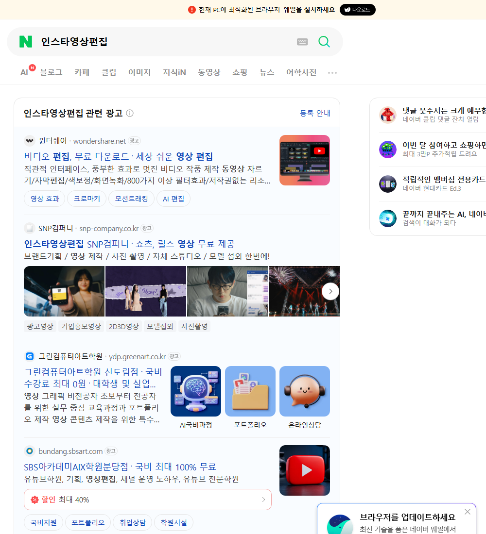This screenshot has height=534, width=486.
Task: Switch to the AI search tab
Action: [24, 72]
